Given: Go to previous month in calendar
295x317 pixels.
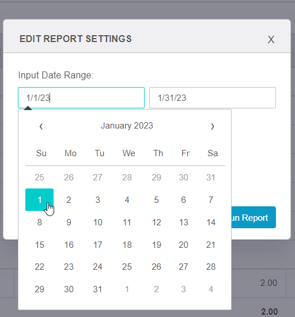Looking at the screenshot, I should [41, 126].
